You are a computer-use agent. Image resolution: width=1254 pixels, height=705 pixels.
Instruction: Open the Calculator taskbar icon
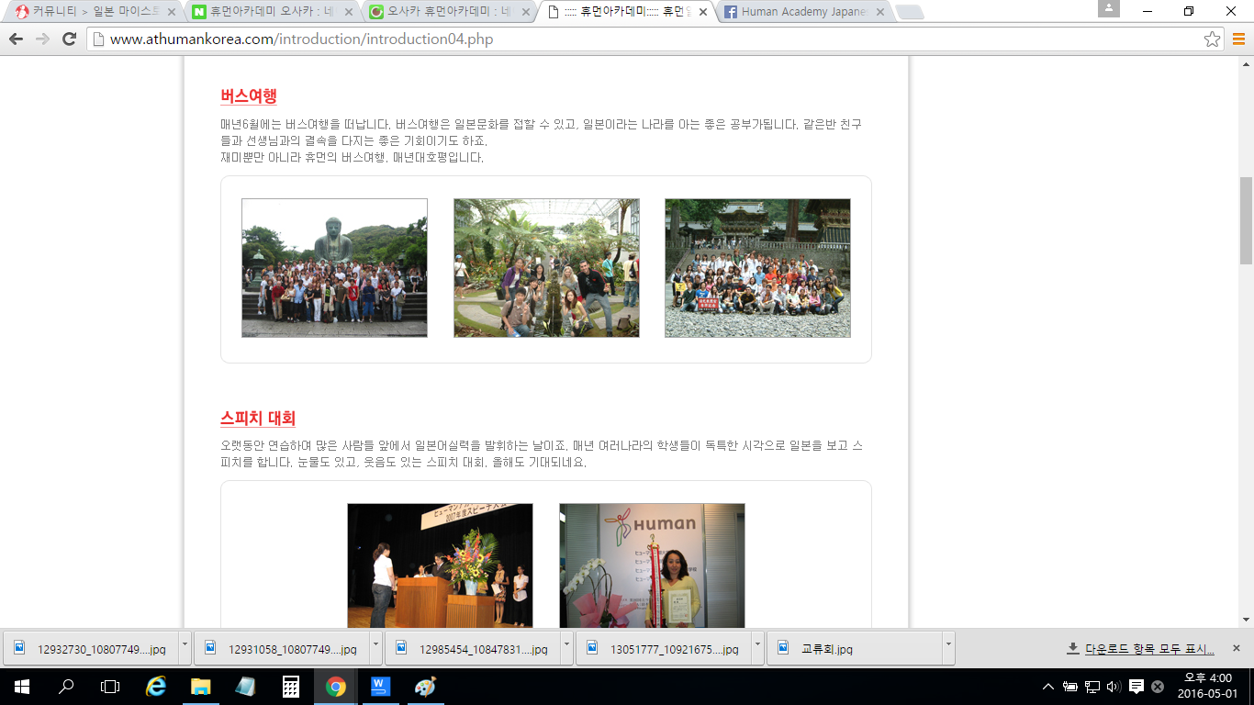pyautogui.click(x=290, y=687)
